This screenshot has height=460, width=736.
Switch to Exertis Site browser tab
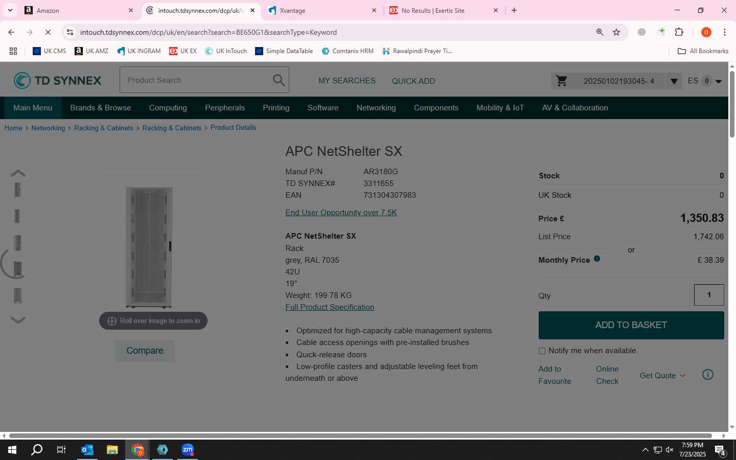point(444,10)
